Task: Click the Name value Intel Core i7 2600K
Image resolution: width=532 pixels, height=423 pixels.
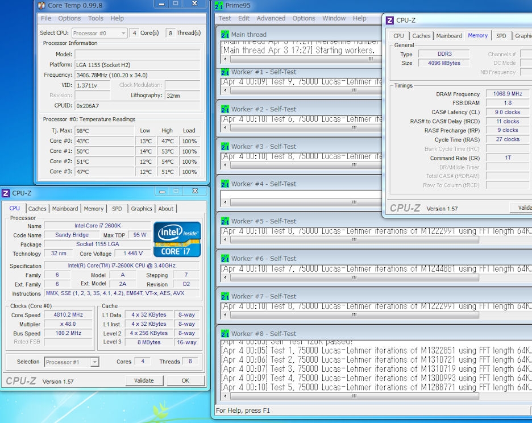Action: [x=98, y=226]
